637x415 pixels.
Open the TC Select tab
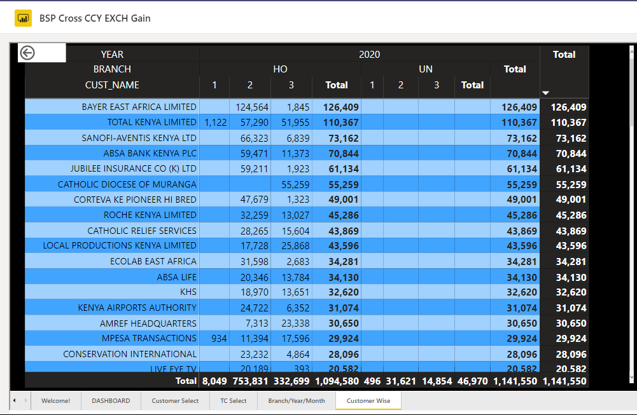[233, 400]
